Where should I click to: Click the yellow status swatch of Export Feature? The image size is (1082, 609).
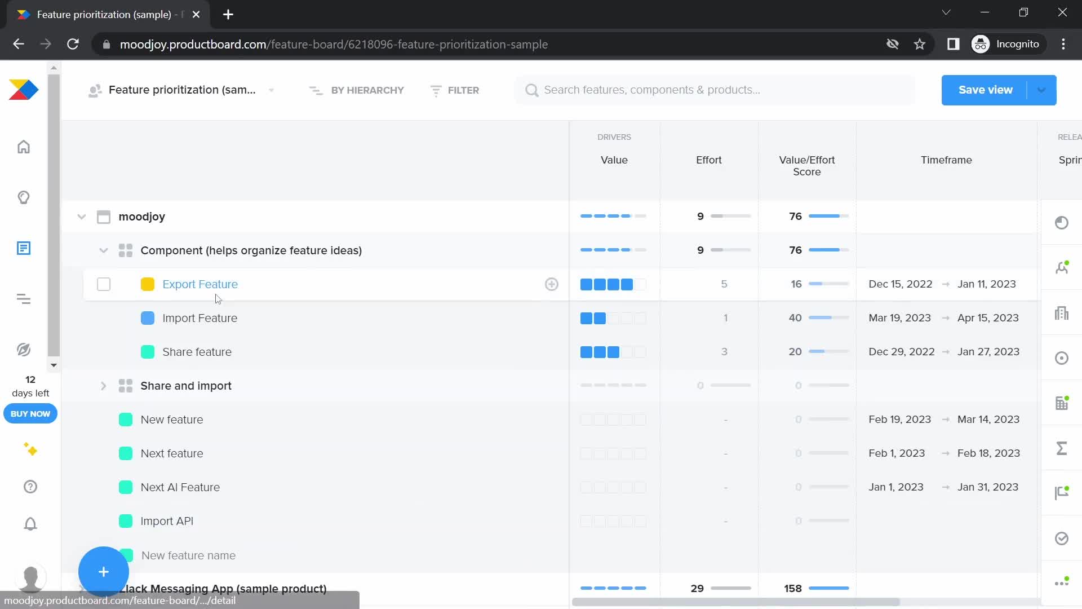148,284
